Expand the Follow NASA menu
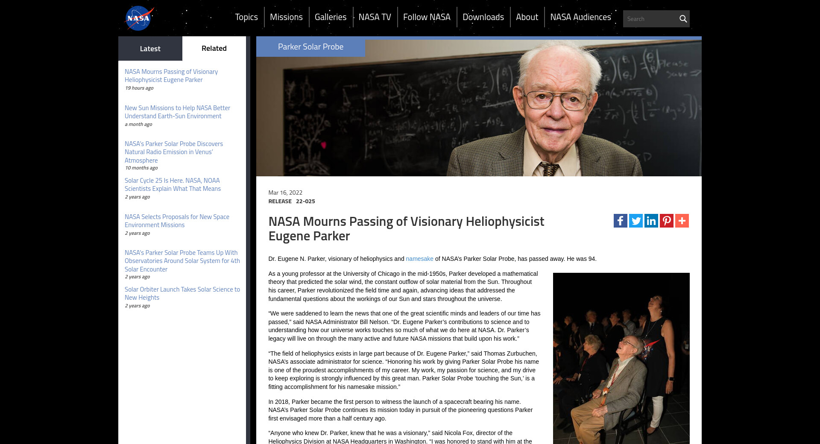 tap(426, 17)
